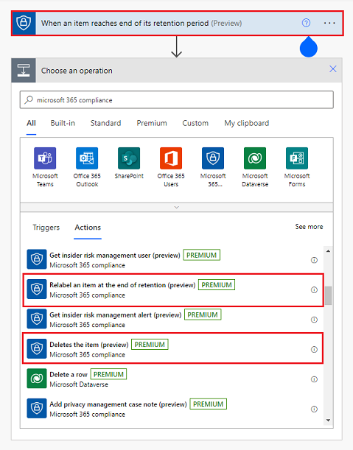Image resolution: width=353 pixels, height=450 pixels.
Task: Switch to the All tab
Action: (x=31, y=124)
